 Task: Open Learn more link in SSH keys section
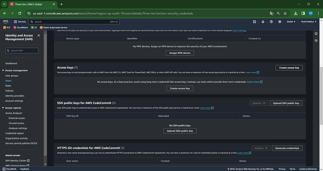pyautogui.click(x=207, y=108)
